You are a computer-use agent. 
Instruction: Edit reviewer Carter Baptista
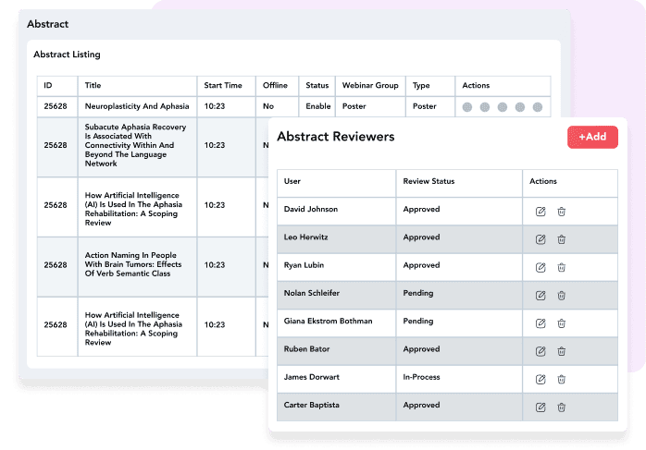540,407
